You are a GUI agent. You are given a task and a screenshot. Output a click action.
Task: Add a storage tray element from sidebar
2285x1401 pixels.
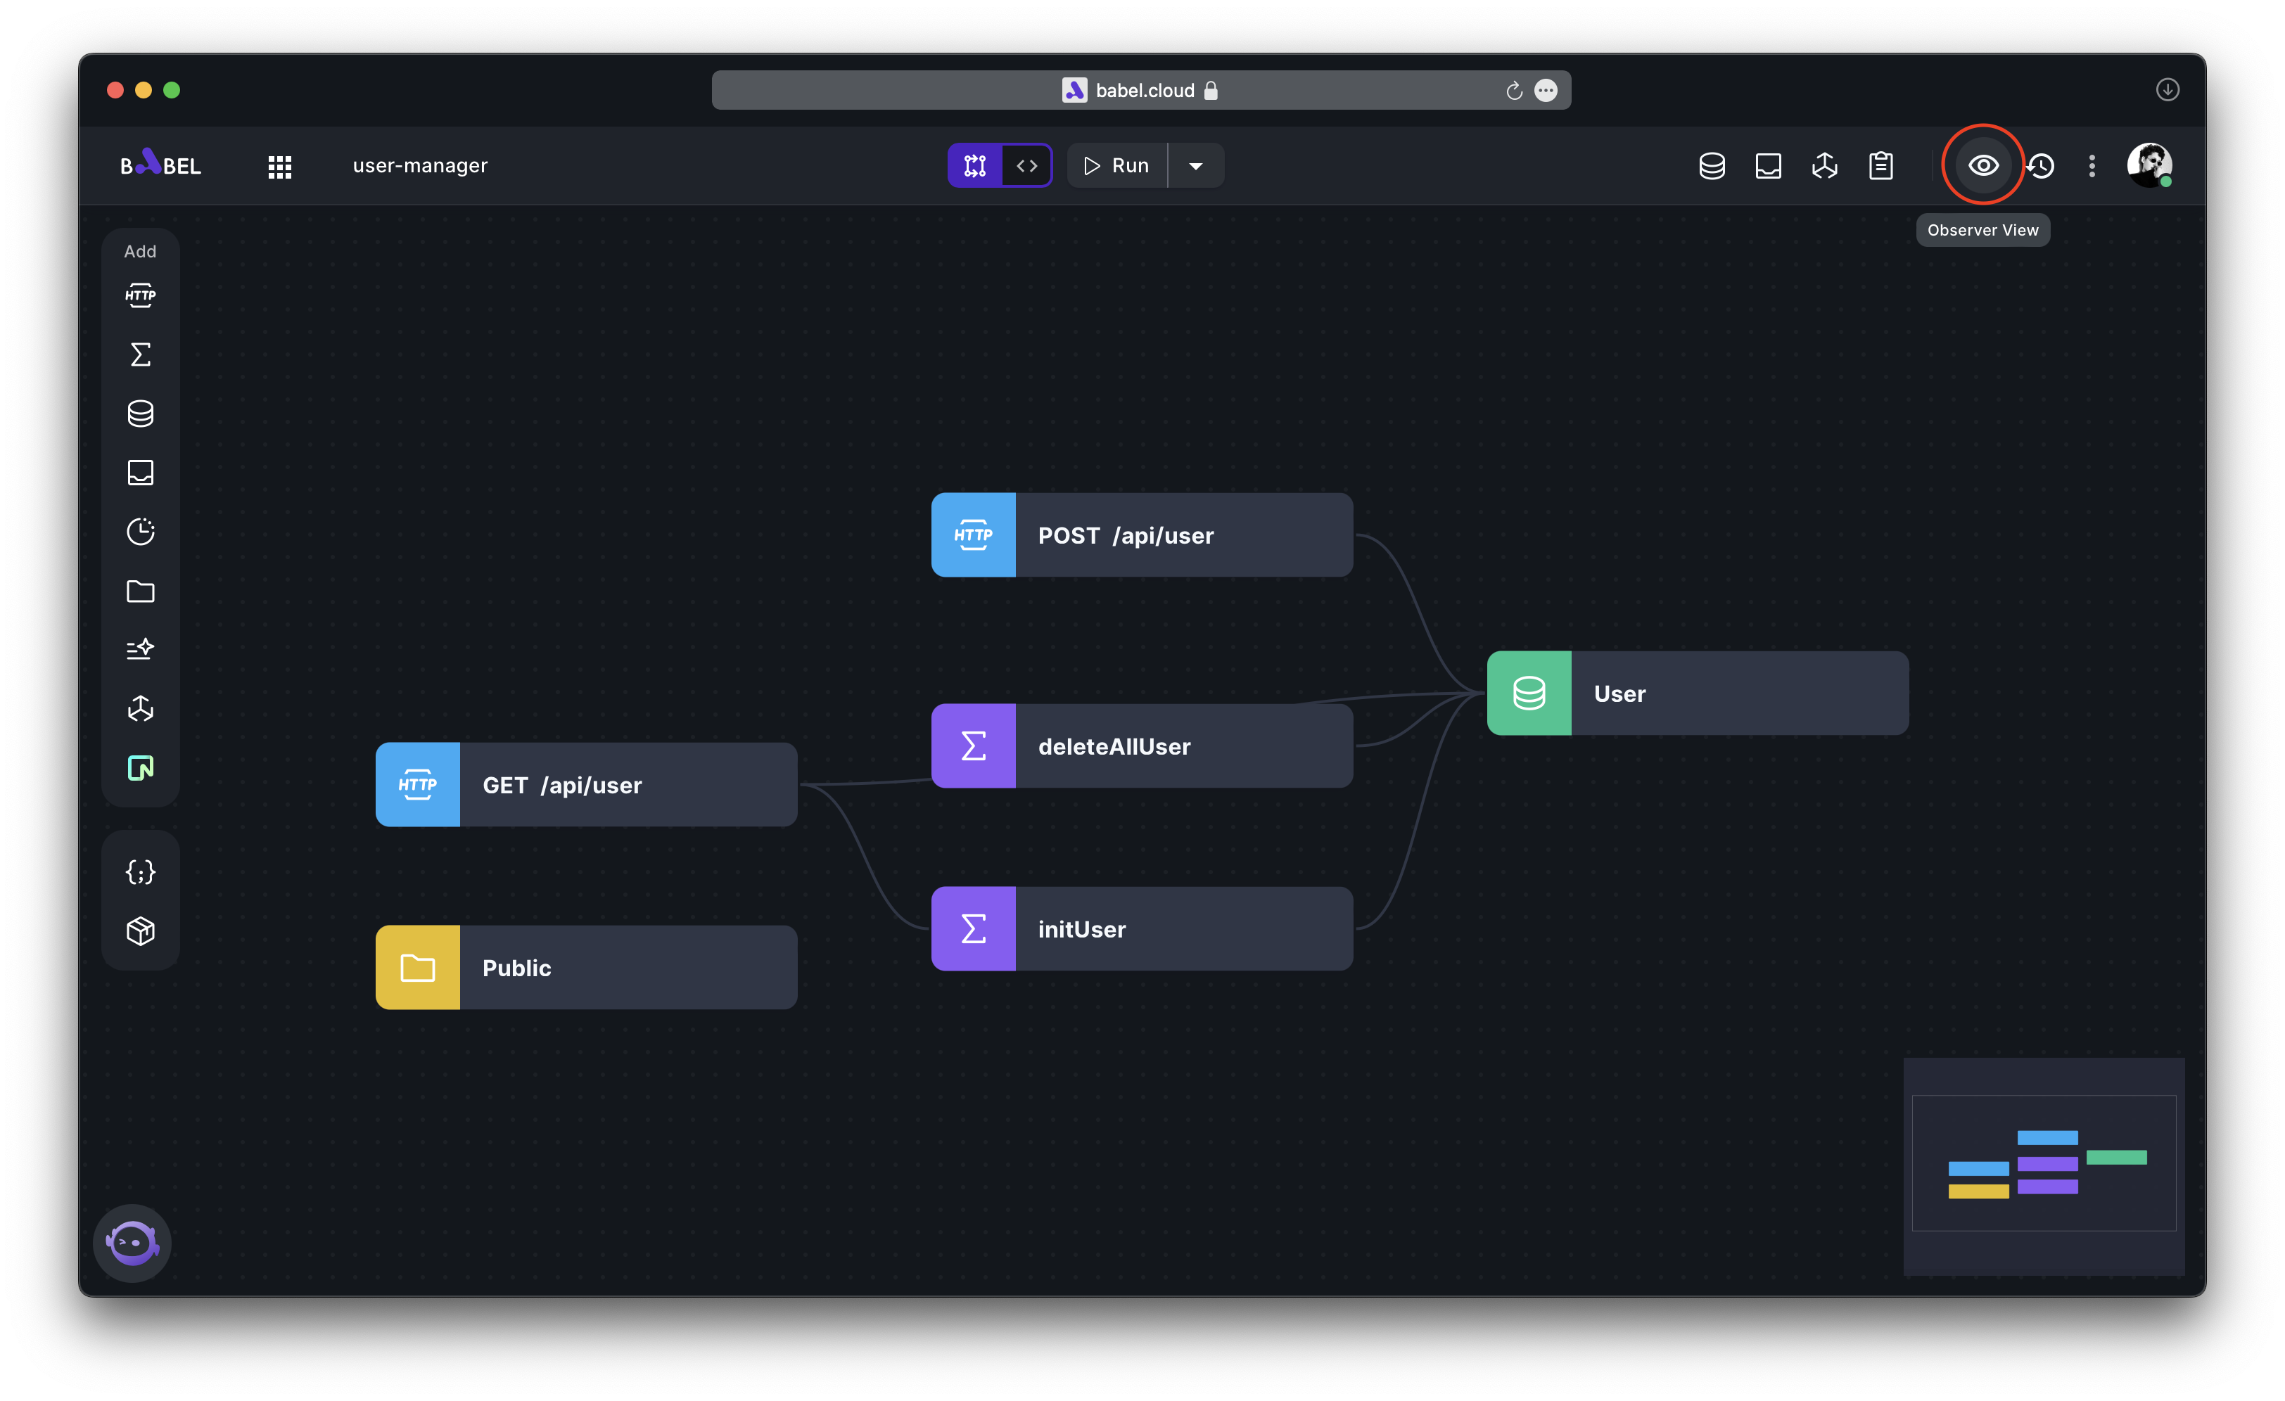(140, 473)
